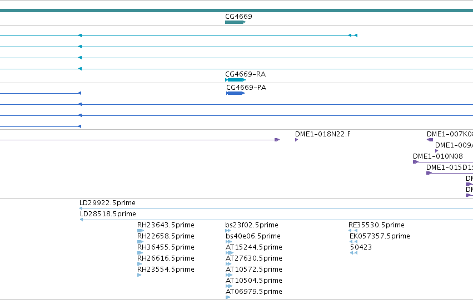473x300 pixels.
Task: Click the RH26616.5prime arrow glyph
Action: 140,264
